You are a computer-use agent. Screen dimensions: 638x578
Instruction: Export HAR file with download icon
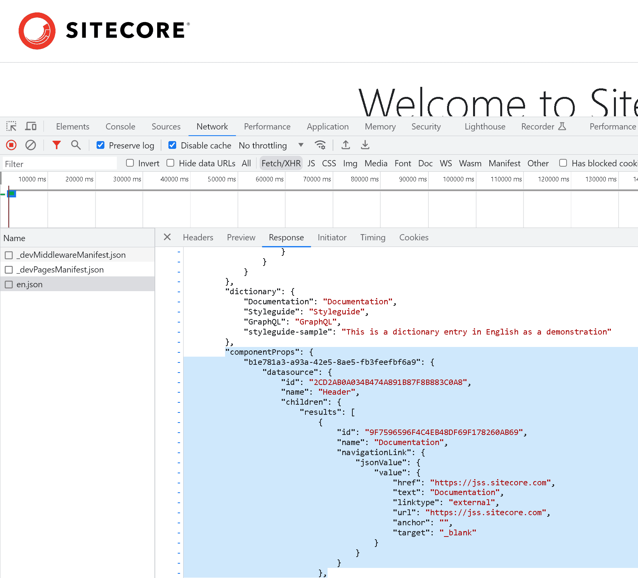(x=365, y=145)
